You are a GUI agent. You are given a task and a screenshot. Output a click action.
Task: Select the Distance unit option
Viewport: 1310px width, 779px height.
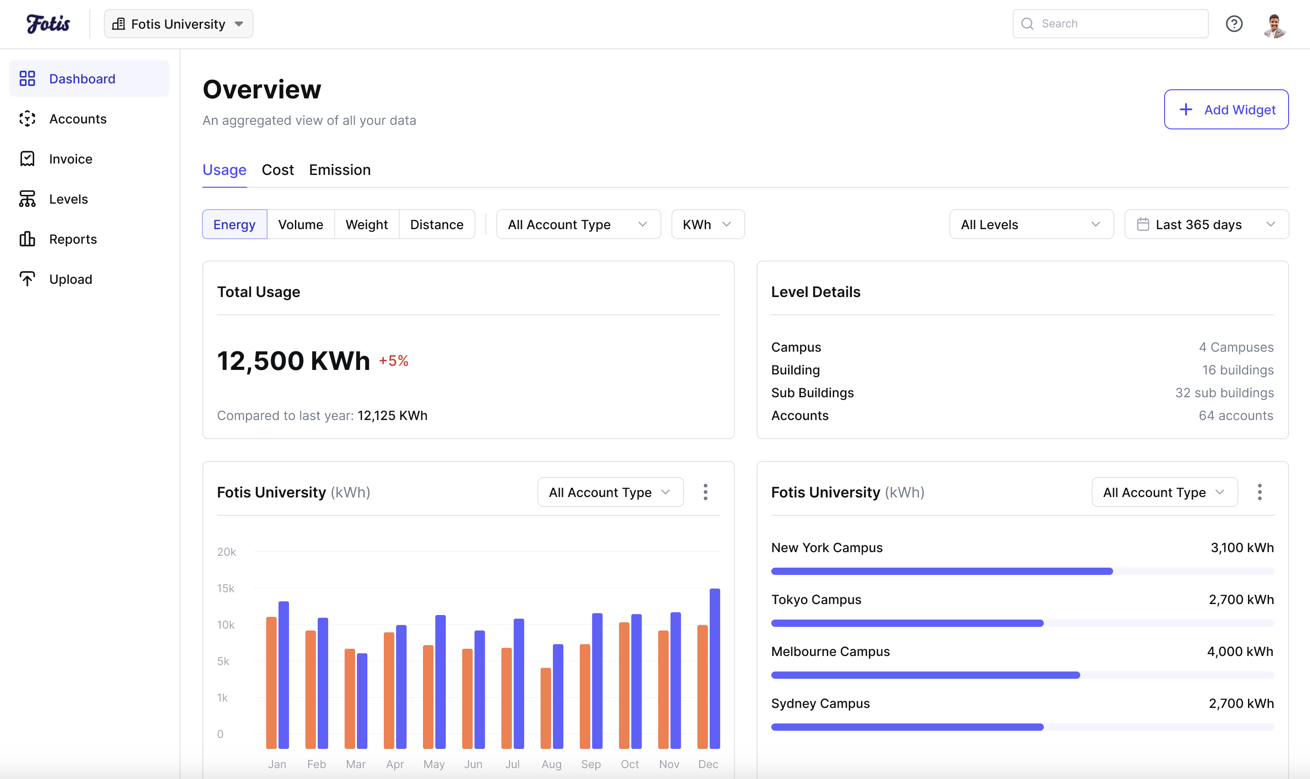437,224
